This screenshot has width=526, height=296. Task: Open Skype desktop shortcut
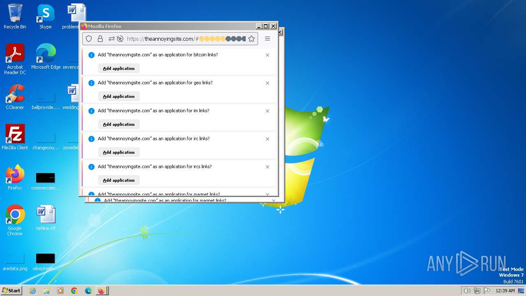46,17
